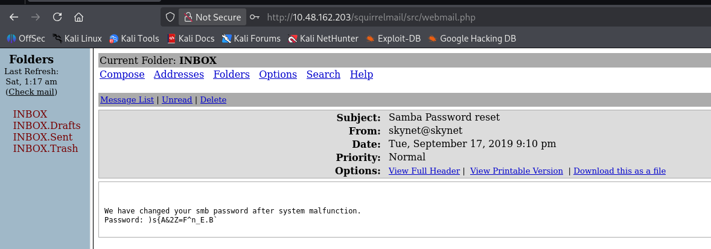Go to the browser home page
Screen dimensions: 711x249
pos(78,17)
